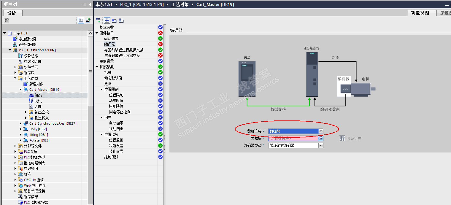Toggle the details view icon in project tree toolbar
Viewport: 451px width, 205px height.
click(x=81, y=20)
